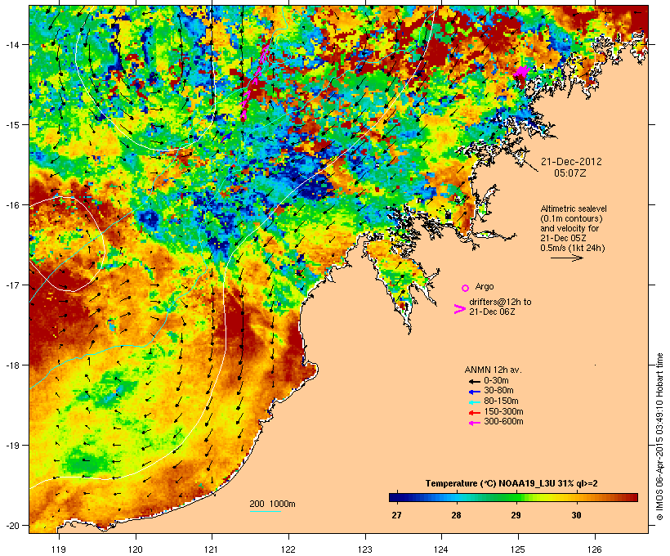Click the magenta 300-600m legend arrow
Viewport: 670px width, 556px height.
474,423
